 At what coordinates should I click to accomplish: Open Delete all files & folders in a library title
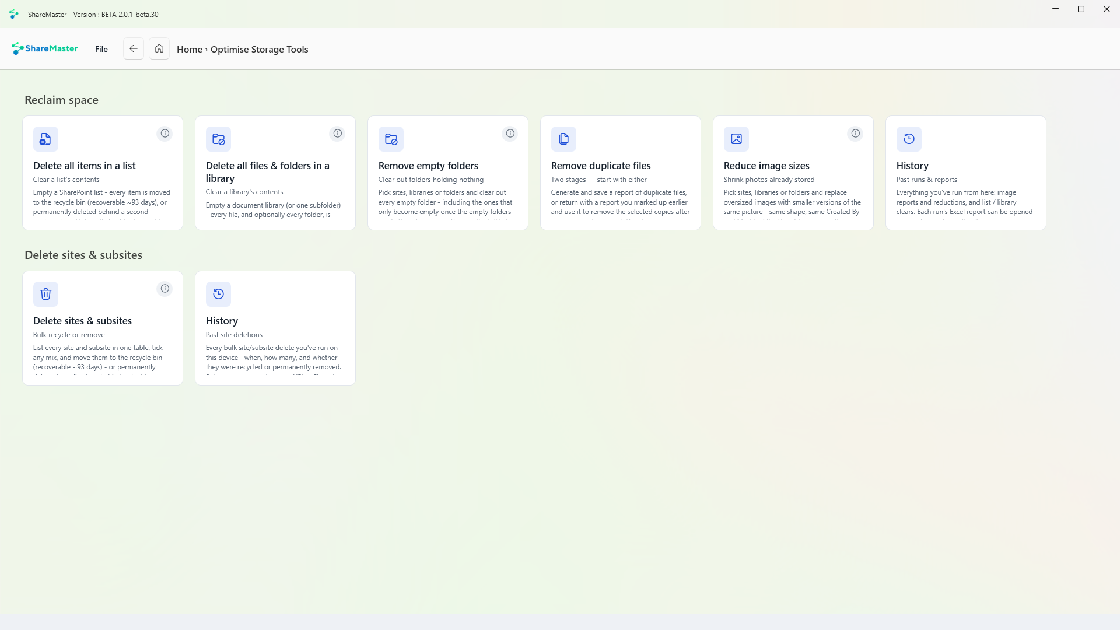coord(268,172)
